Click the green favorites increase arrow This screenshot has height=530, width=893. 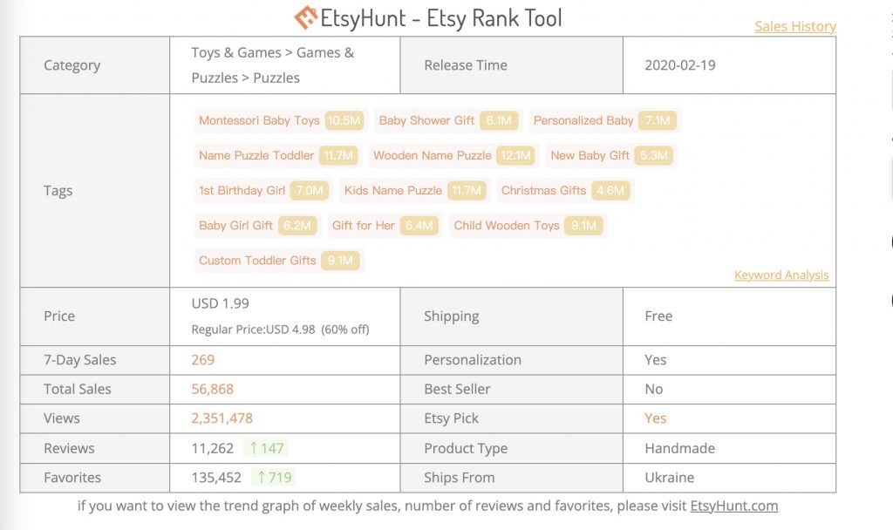tap(260, 478)
